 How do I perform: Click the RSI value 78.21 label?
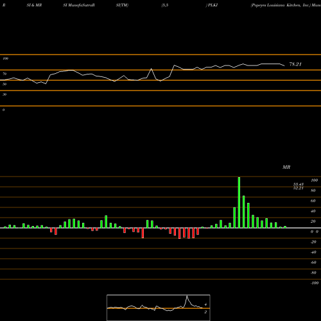[x=295, y=64]
